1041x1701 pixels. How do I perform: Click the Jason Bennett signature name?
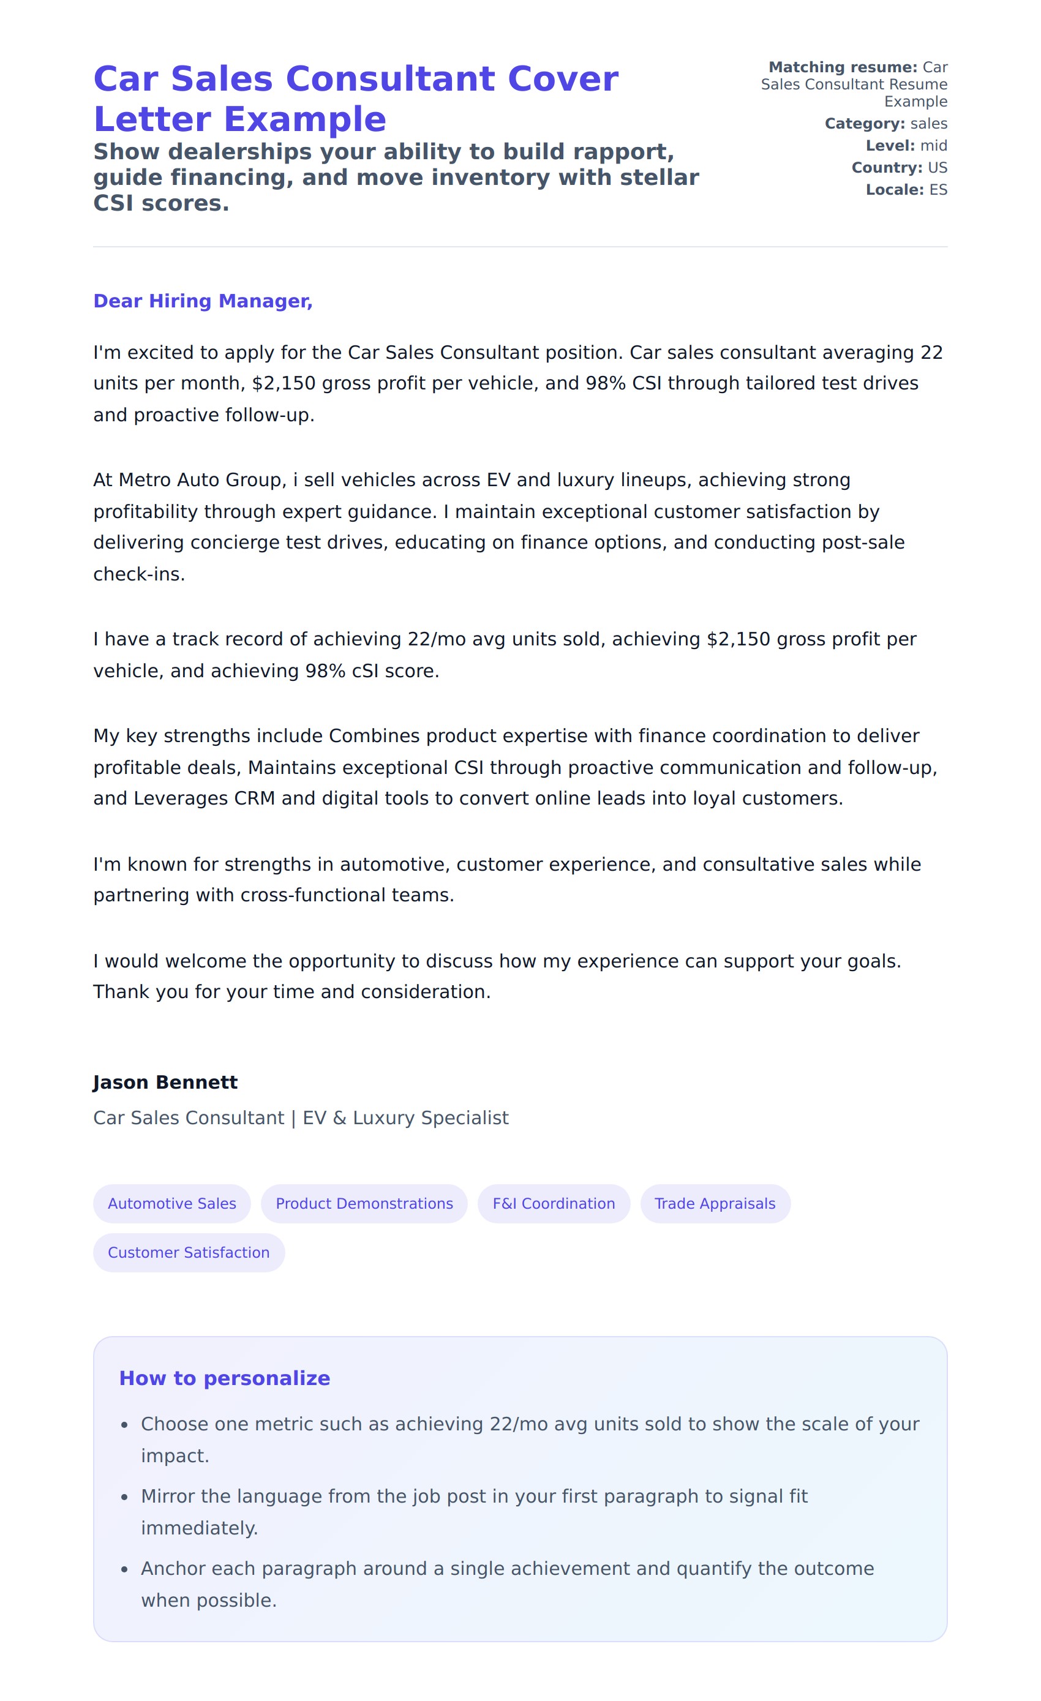click(x=165, y=1082)
